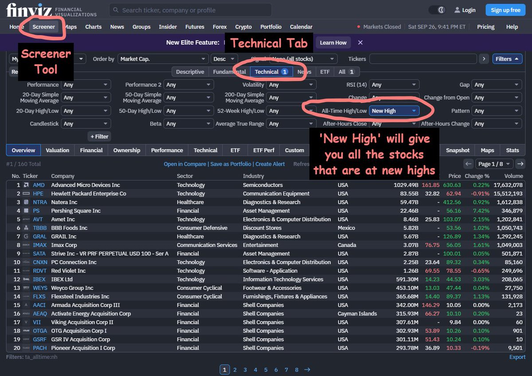Click the arrow button next to Tickers
This screenshot has height=376, width=532.
click(x=484, y=59)
